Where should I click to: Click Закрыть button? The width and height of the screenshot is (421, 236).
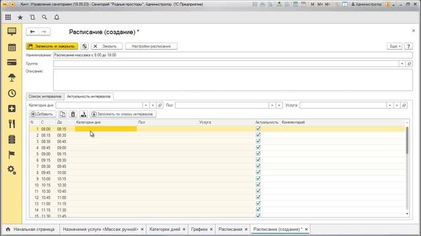pyautogui.click(x=107, y=47)
